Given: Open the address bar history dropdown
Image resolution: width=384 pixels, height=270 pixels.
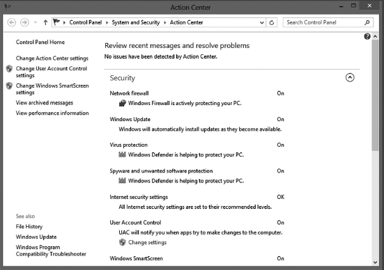Looking at the screenshot, I should (261, 22).
